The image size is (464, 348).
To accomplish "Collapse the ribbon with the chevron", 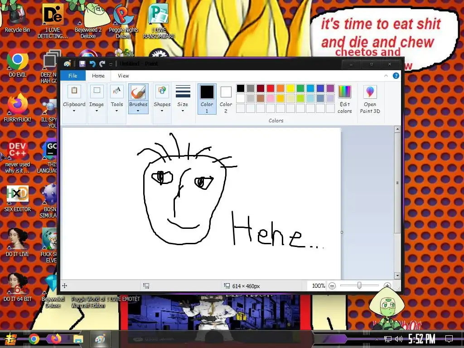I will pos(386,76).
